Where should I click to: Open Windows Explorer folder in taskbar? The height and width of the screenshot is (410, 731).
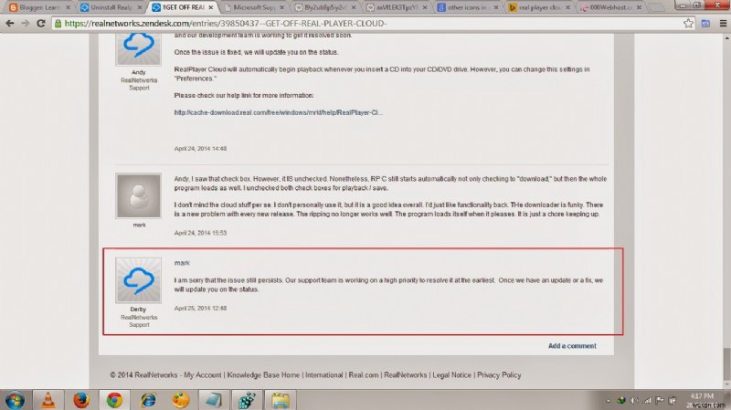281,400
